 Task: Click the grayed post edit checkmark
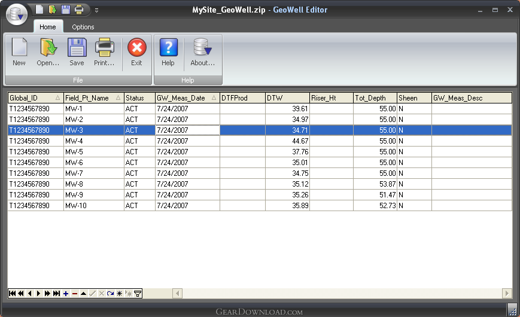click(93, 294)
